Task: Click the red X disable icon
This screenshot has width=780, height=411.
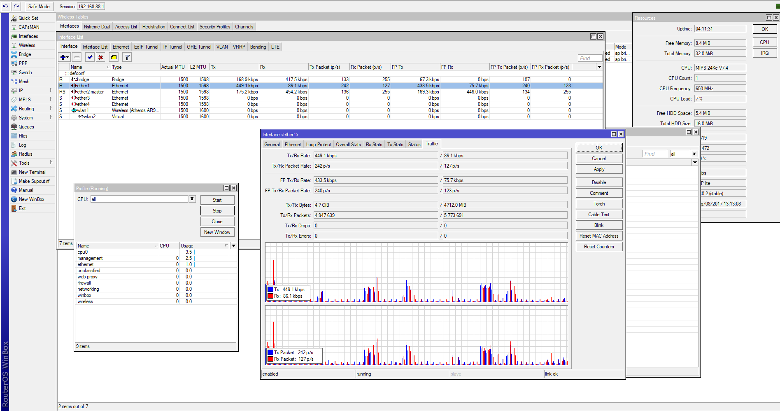Action: click(x=101, y=57)
